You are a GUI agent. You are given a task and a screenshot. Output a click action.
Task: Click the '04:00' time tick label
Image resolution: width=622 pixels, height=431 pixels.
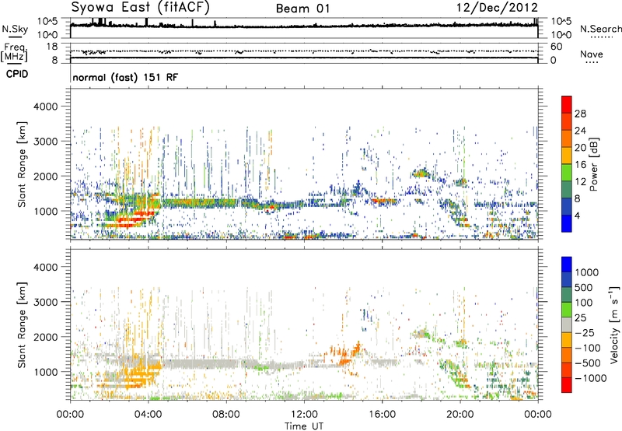[x=149, y=415]
